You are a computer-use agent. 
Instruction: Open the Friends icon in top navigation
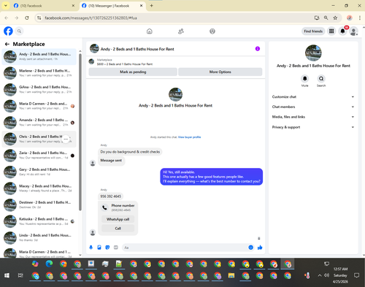(181, 31)
